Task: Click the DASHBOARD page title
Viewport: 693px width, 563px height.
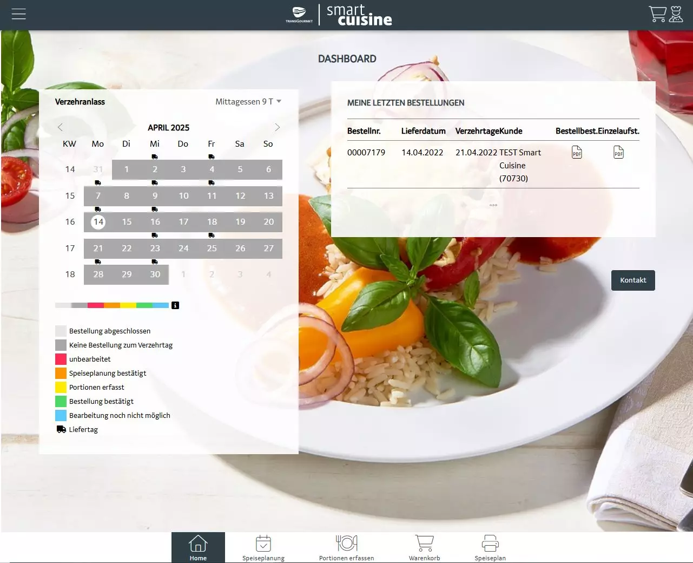Action: click(347, 59)
